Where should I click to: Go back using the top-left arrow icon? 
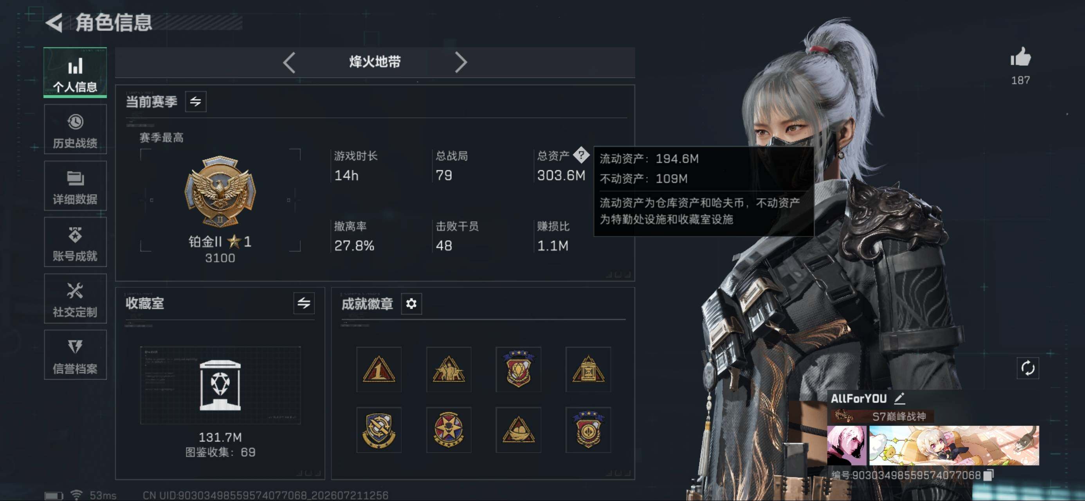point(54,22)
